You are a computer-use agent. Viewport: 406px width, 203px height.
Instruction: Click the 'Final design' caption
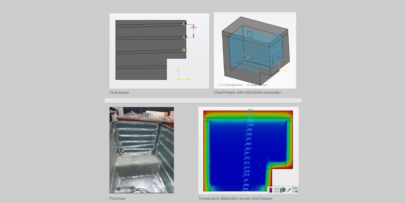(x=119, y=92)
